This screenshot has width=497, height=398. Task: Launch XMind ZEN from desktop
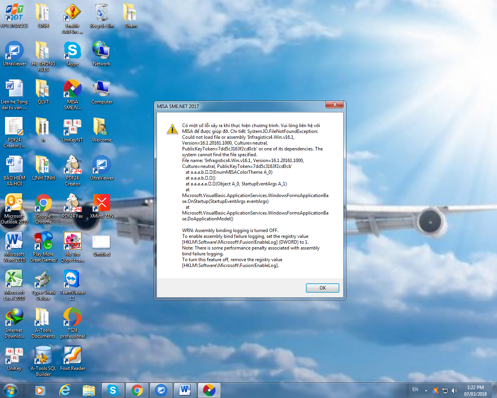[101, 206]
